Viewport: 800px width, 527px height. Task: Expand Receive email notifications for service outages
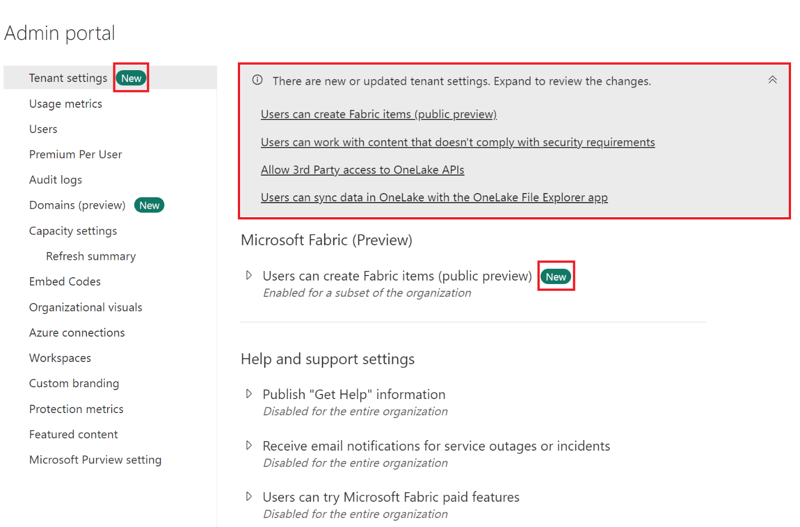pos(249,446)
